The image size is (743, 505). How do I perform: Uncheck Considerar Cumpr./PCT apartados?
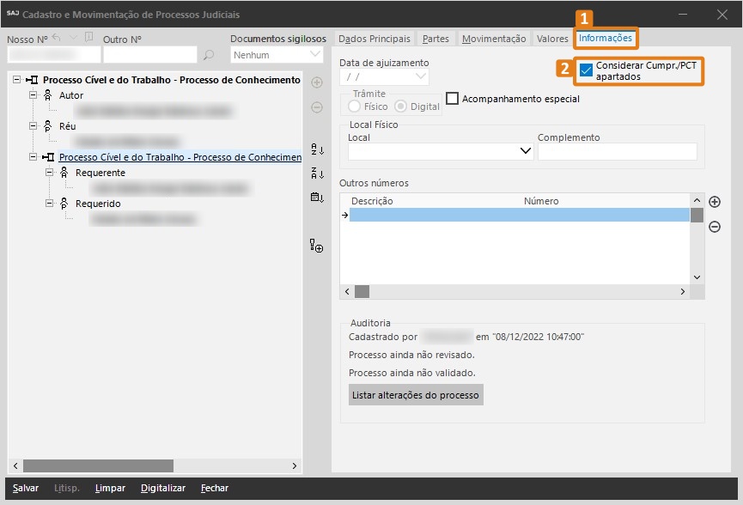(586, 70)
